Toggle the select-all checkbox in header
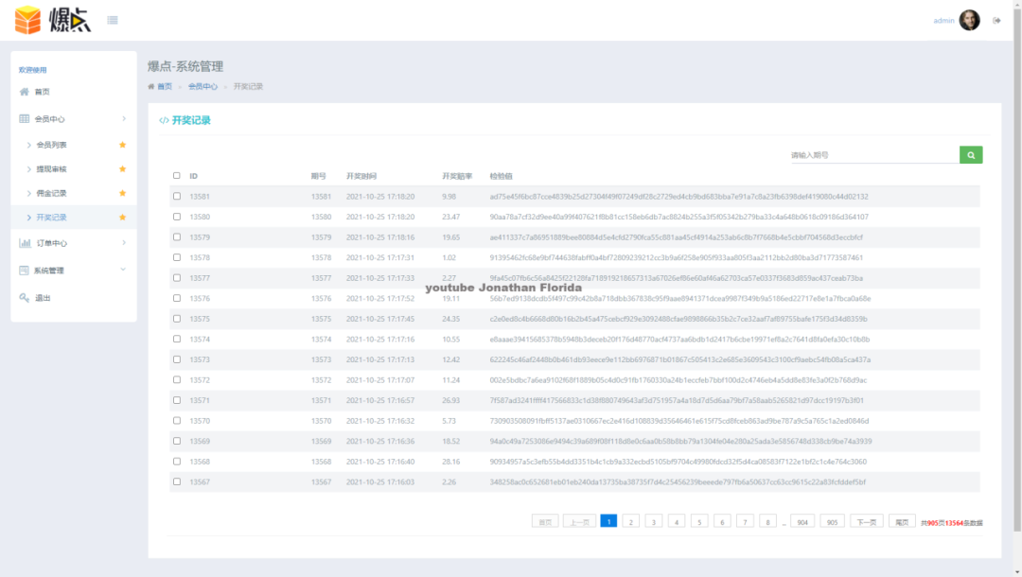The width and height of the screenshot is (1022, 577). [x=177, y=176]
